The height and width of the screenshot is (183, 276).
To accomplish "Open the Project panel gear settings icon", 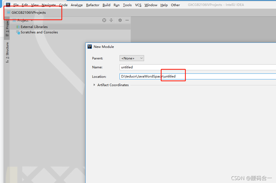I will 120,20.
